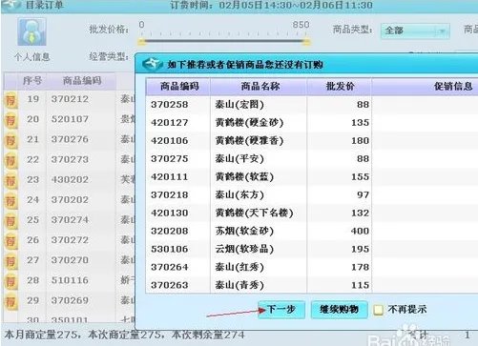
Task: Sort by 商品名称 column in dialog
Action: [x=259, y=87]
